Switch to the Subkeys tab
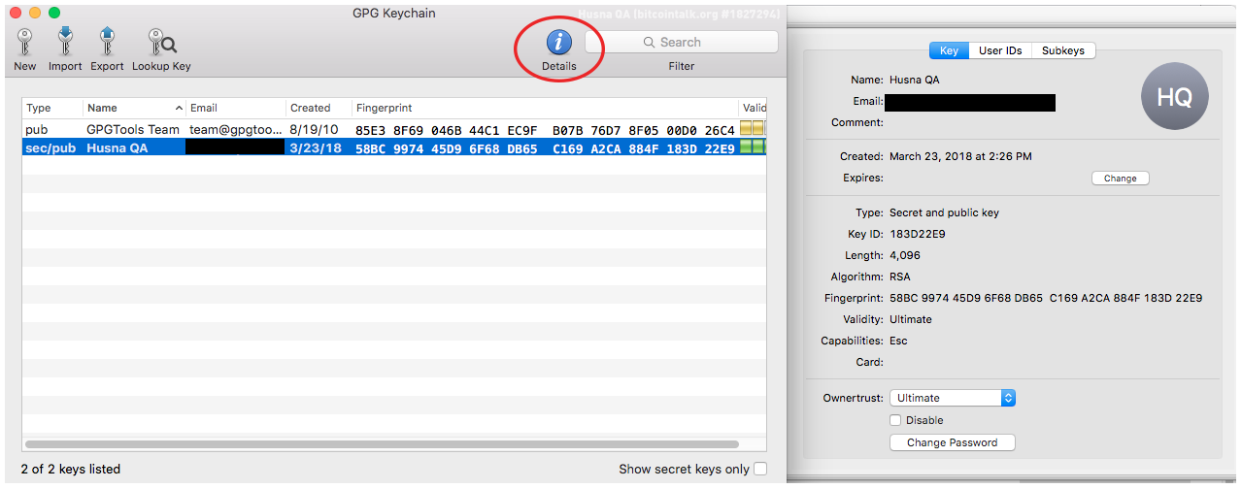The image size is (1242, 489). tap(1062, 50)
